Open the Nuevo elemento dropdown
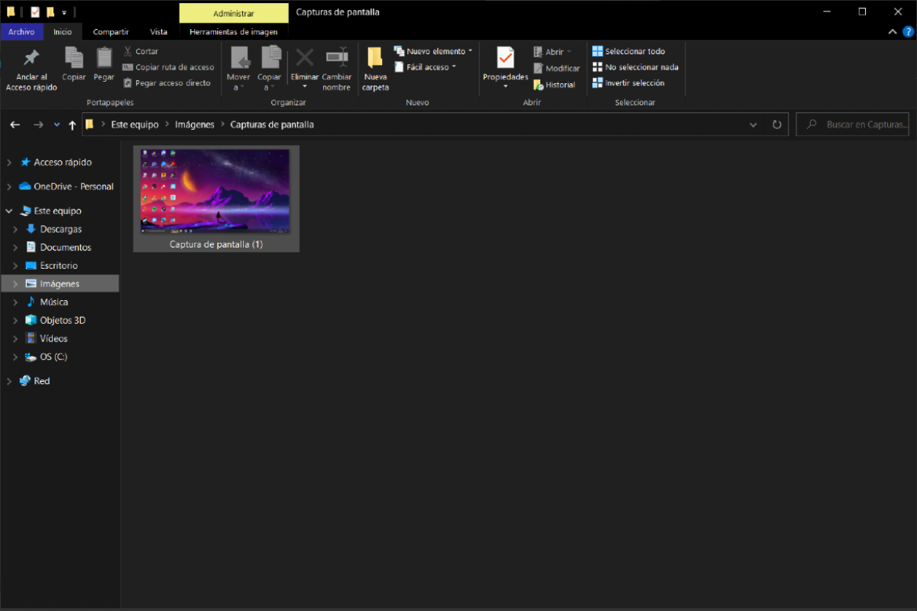This screenshot has height=611, width=917. [x=433, y=50]
